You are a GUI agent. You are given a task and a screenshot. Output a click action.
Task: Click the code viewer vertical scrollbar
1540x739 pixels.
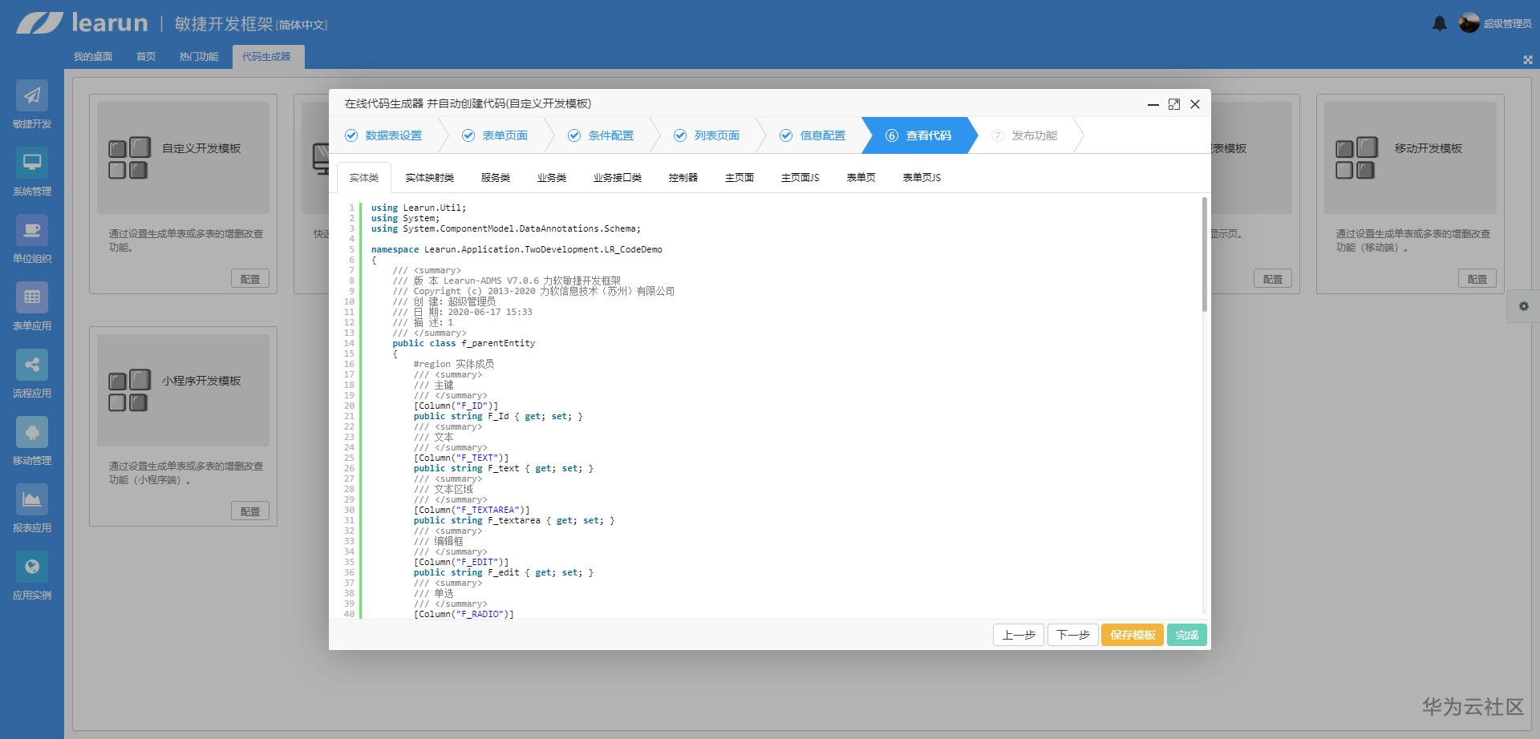click(x=1205, y=254)
